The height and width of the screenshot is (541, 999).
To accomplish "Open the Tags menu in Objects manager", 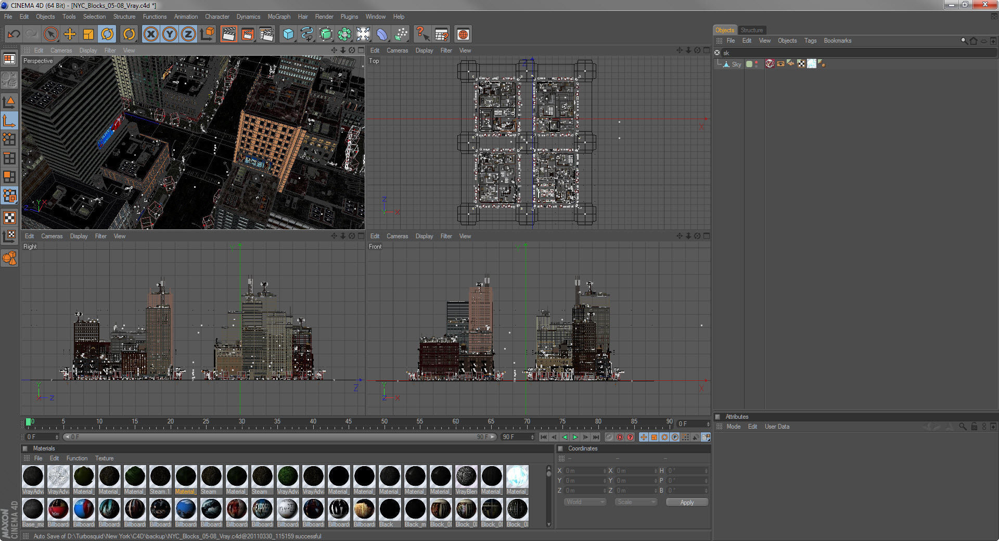I will (x=810, y=41).
